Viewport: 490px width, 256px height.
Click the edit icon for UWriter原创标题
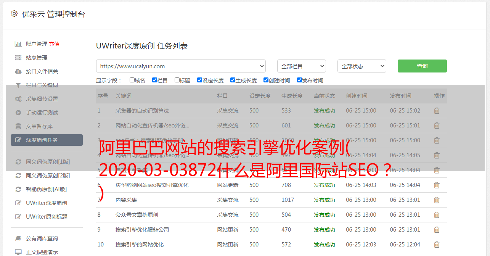click(x=18, y=217)
